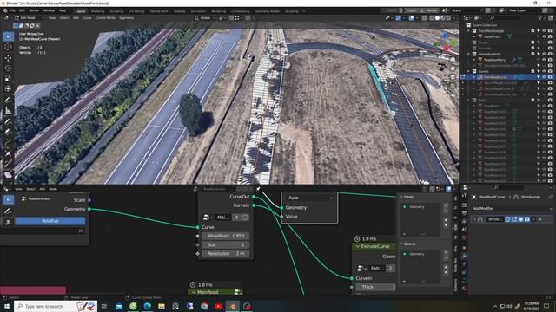Screen dimensions: 556x312
Task: Click the Windows taskbar search box
Action: (x=56, y=306)
